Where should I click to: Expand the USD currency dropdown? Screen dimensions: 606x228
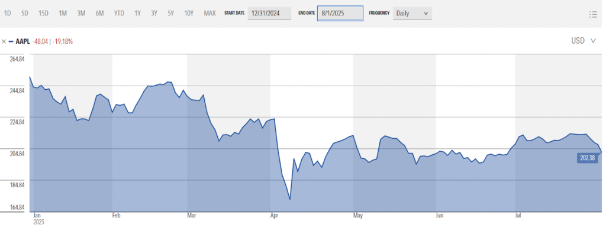point(584,41)
